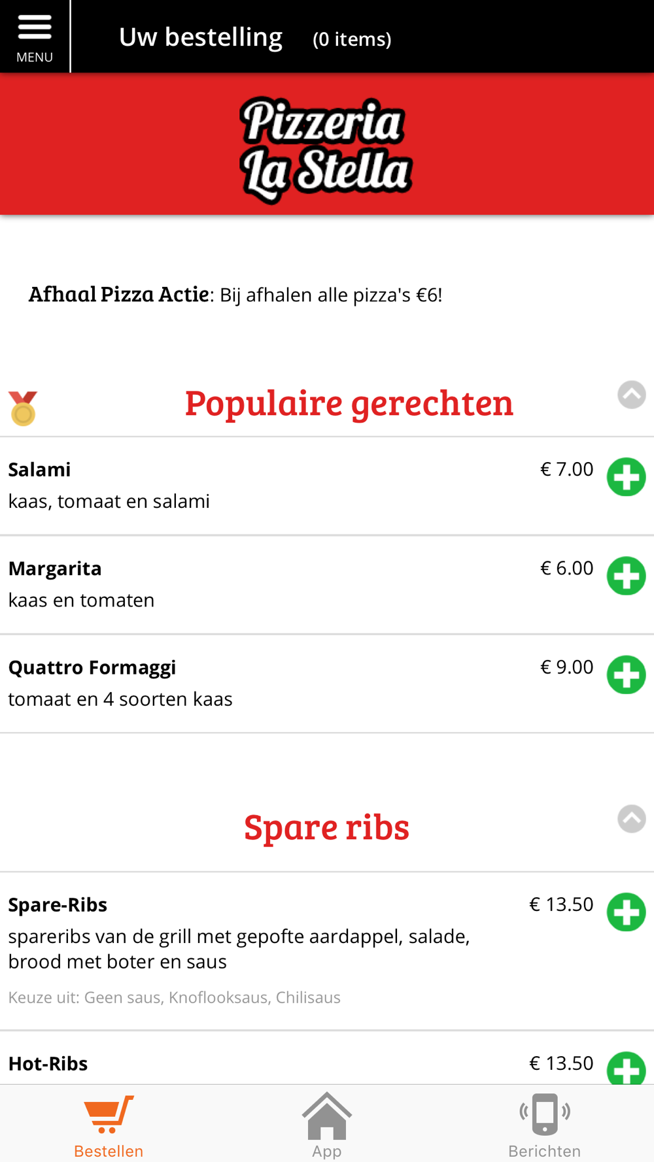
Task: Add Quattro Formaggi to order
Action: point(626,674)
